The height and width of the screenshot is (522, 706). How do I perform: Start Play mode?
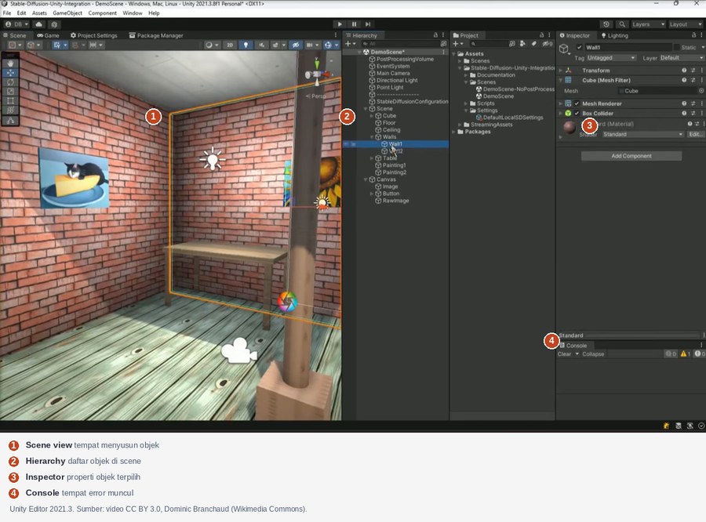(x=340, y=24)
